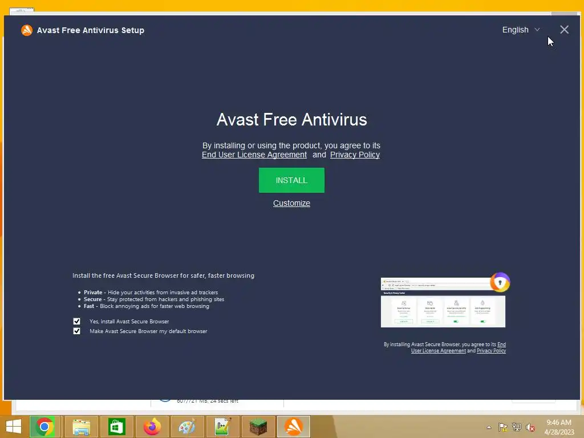Click the Secure - Stay protected bullet
The height and width of the screenshot is (438, 584).
(x=154, y=299)
